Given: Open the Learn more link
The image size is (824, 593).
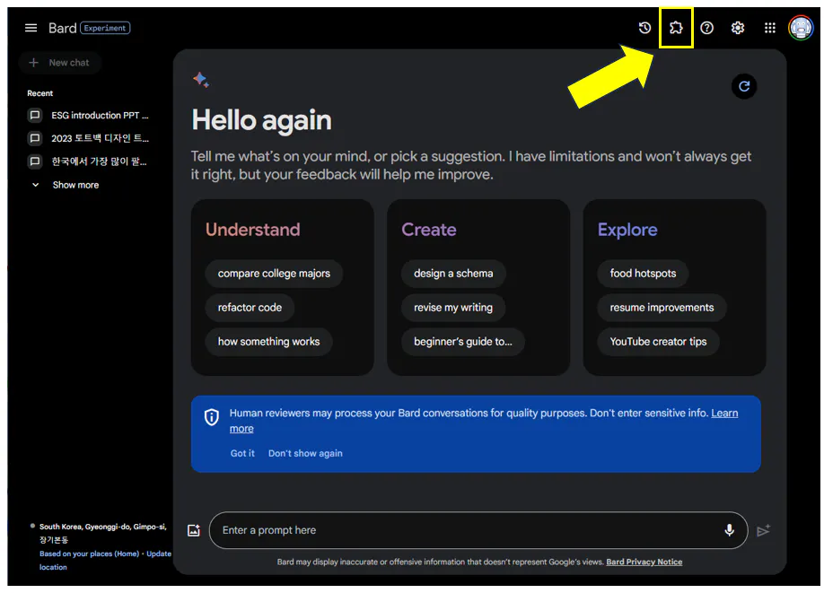Looking at the screenshot, I should coord(724,414).
